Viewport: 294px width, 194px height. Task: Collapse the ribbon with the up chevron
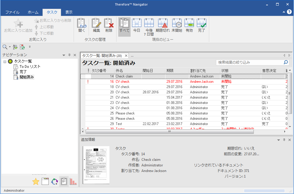point(284,12)
